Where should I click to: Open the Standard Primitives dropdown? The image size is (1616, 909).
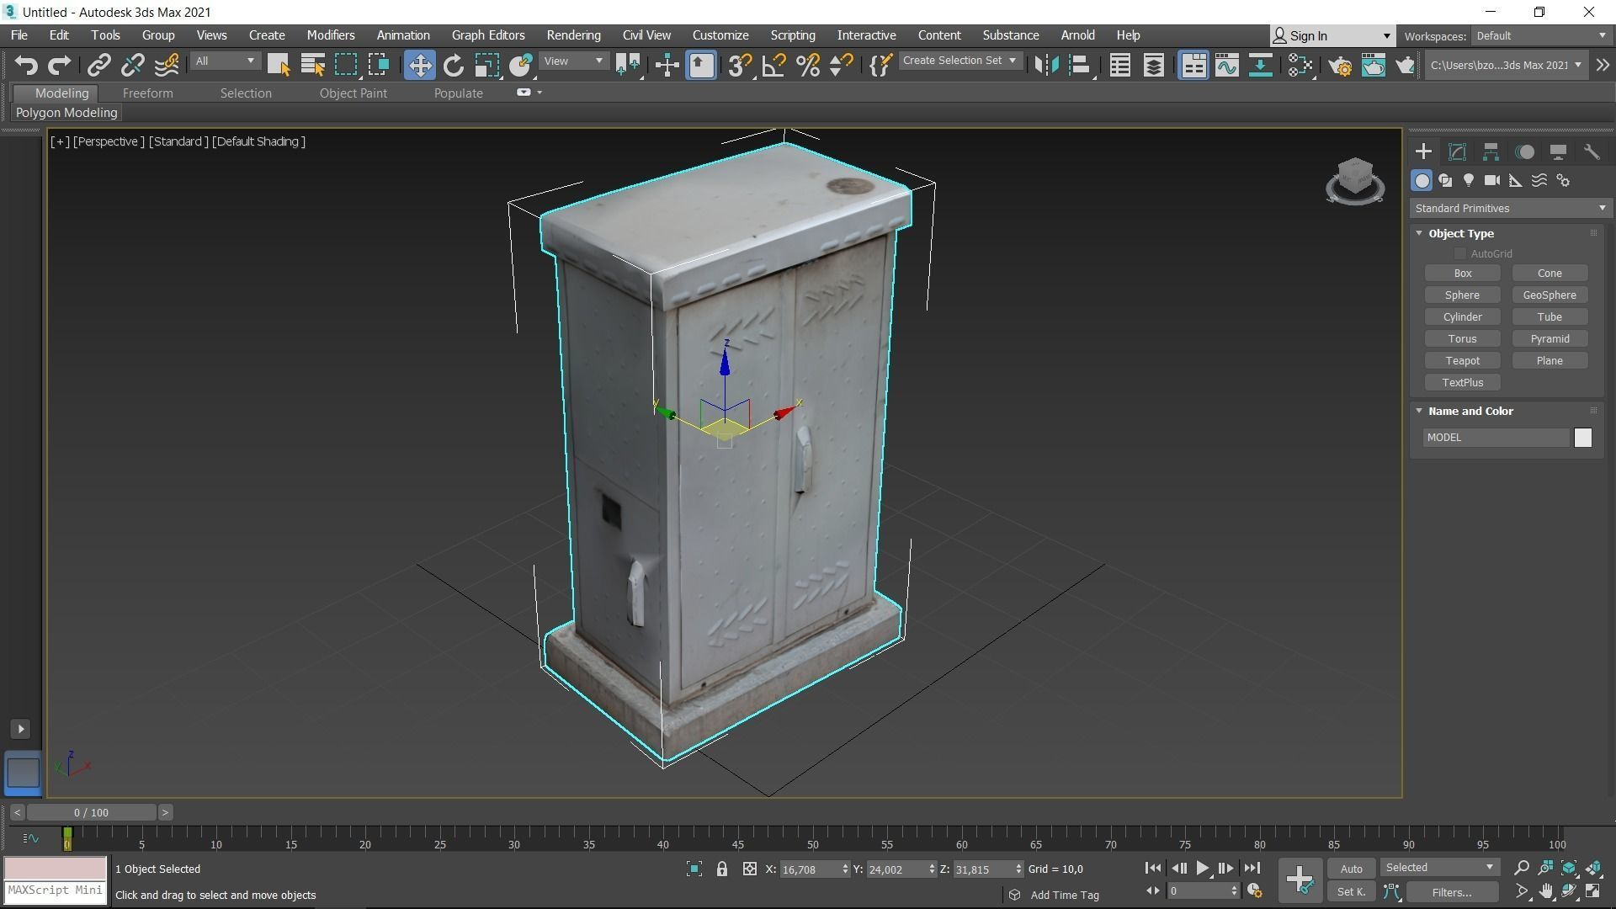click(x=1510, y=208)
